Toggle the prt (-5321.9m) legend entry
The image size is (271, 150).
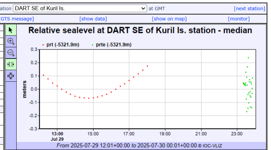click(x=61, y=45)
